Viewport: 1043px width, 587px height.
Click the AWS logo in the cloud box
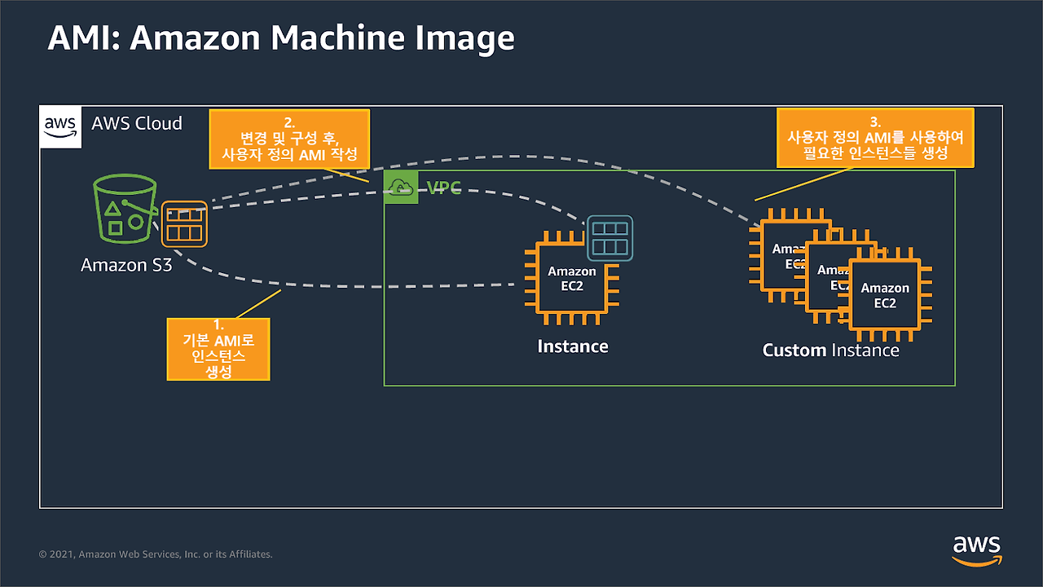point(61,127)
